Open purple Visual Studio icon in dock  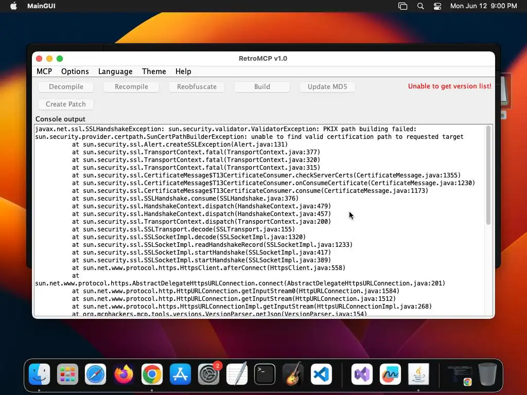(362, 374)
